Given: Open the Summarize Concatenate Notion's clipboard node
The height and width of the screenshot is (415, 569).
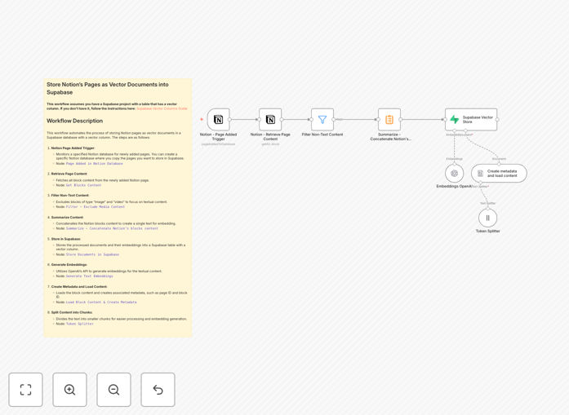Looking at the screenshot, I should tap(389, 119).
